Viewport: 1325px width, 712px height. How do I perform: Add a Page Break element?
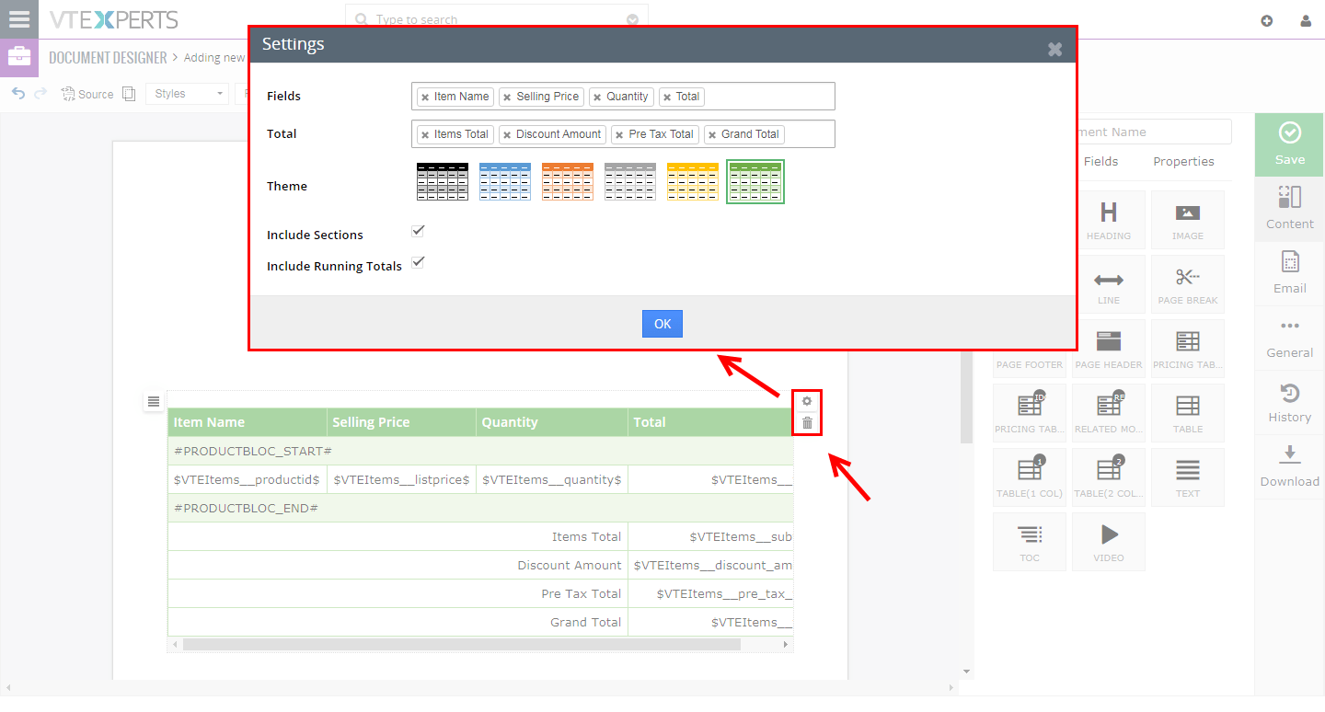(x=1188, y=283)
